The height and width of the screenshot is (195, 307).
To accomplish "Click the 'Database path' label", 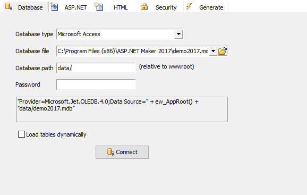I will click(x=35, y=68).
